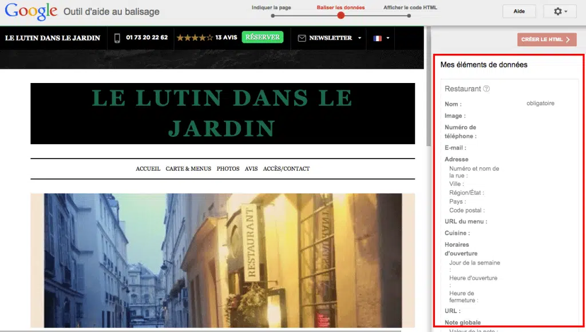Expand the language selector arrow
Viewport: 586px width, 332px height.
coord(388,38)
